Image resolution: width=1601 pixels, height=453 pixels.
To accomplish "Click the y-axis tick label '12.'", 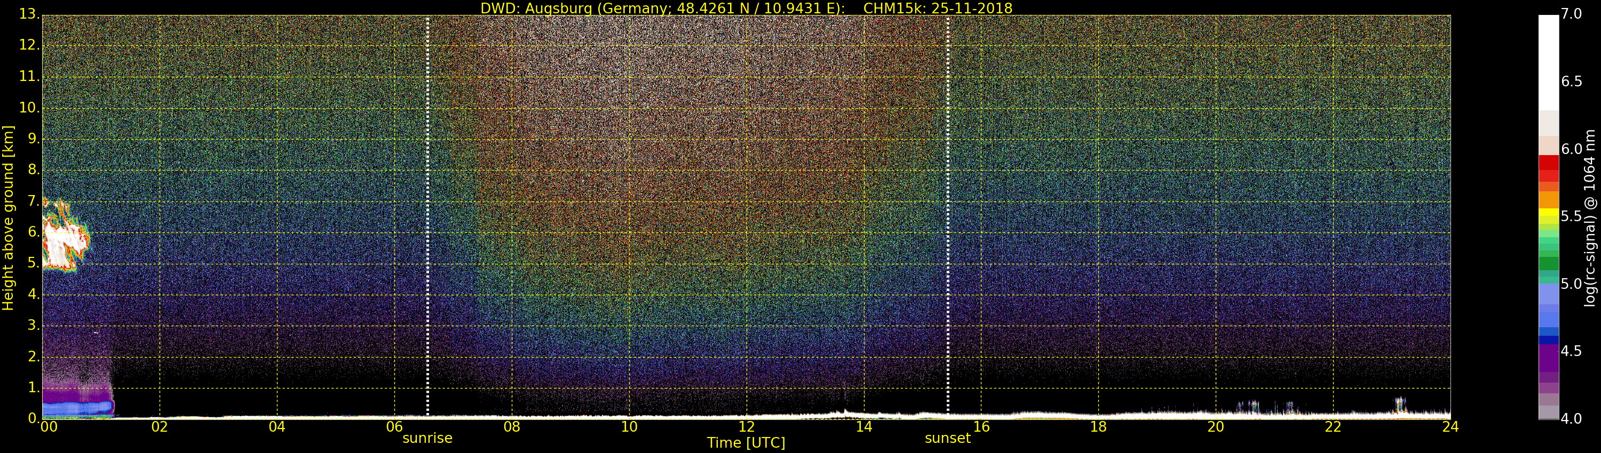I will [29, 45].
